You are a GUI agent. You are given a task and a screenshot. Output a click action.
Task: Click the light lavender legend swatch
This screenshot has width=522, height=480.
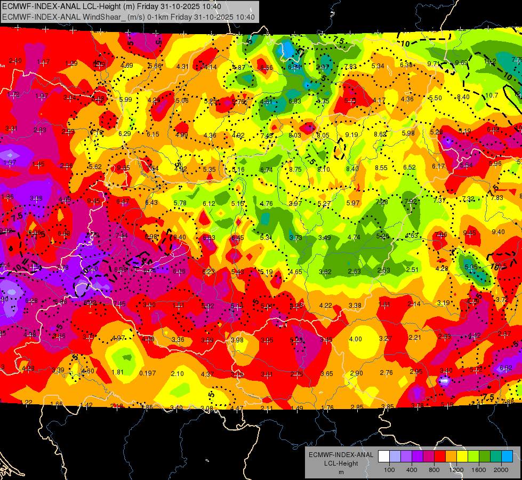pyautogui.click(x=395, y=457)
